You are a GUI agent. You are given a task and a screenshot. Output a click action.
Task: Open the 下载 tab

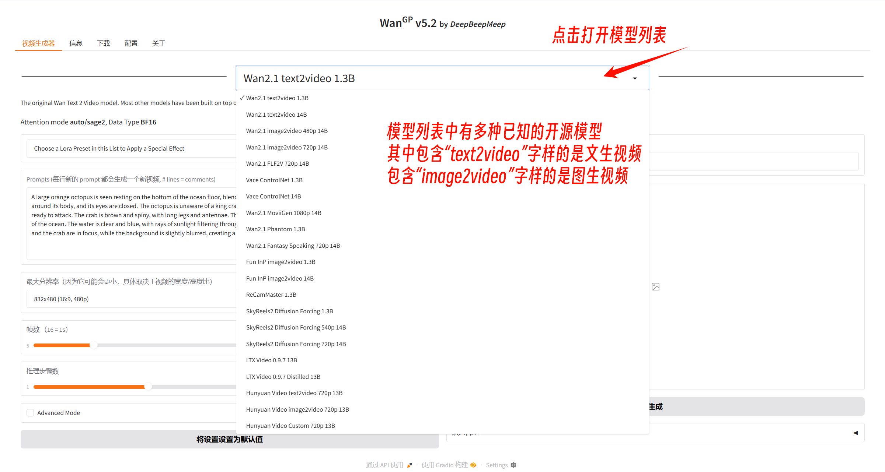click(x=104, y=43)
